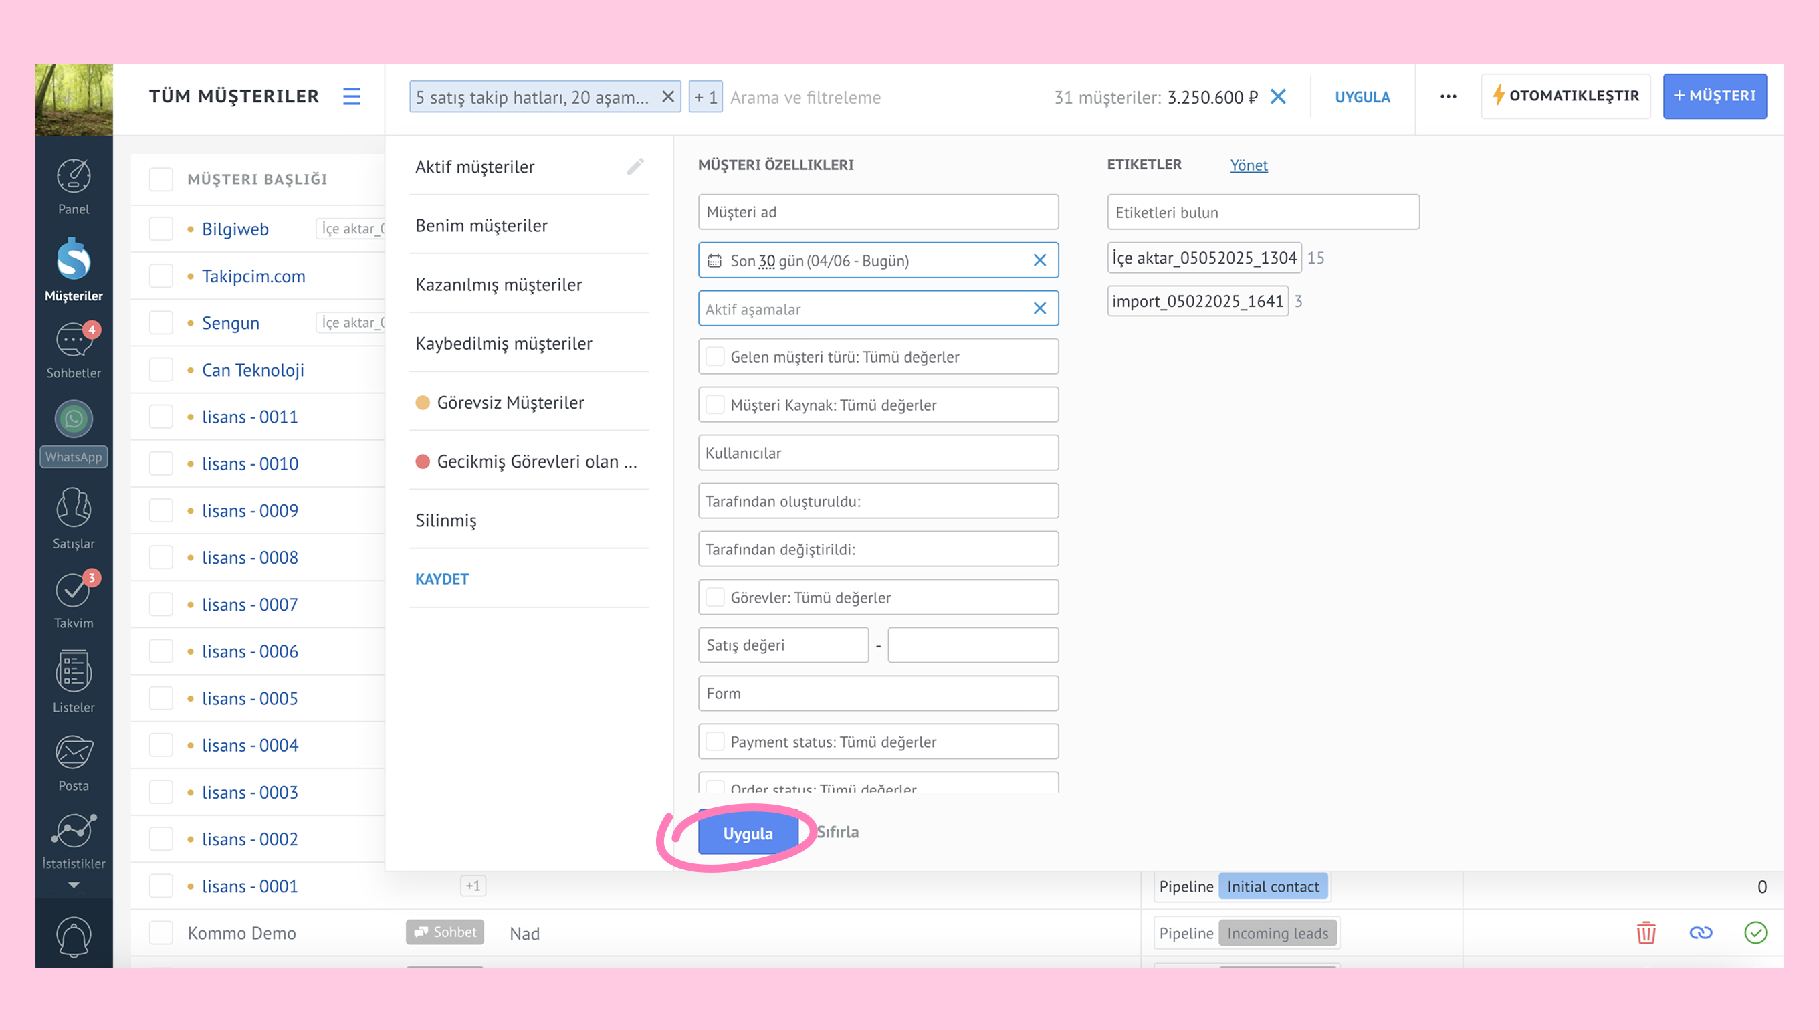
Task: Open the view switcher hamburger icon
Action: pos(352,96)
